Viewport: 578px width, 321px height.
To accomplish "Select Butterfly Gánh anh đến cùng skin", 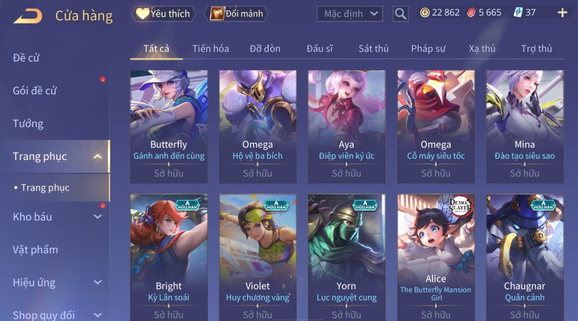I will click(169, 127).
